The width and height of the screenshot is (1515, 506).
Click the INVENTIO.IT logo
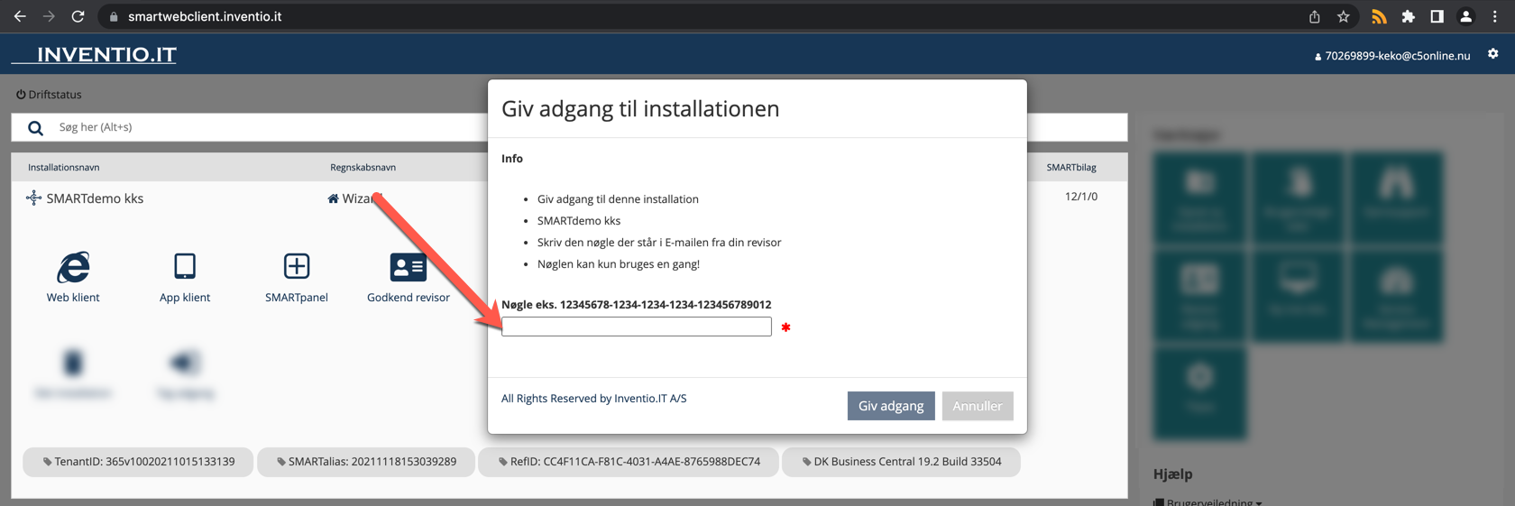point(94,55)
